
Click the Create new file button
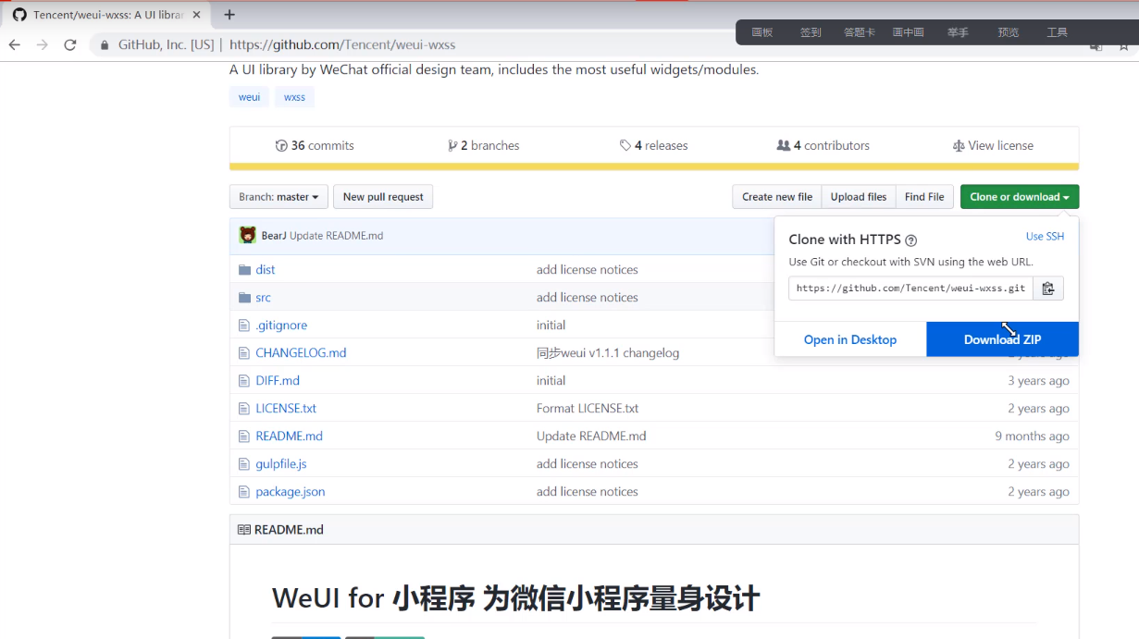click(777, 197)
